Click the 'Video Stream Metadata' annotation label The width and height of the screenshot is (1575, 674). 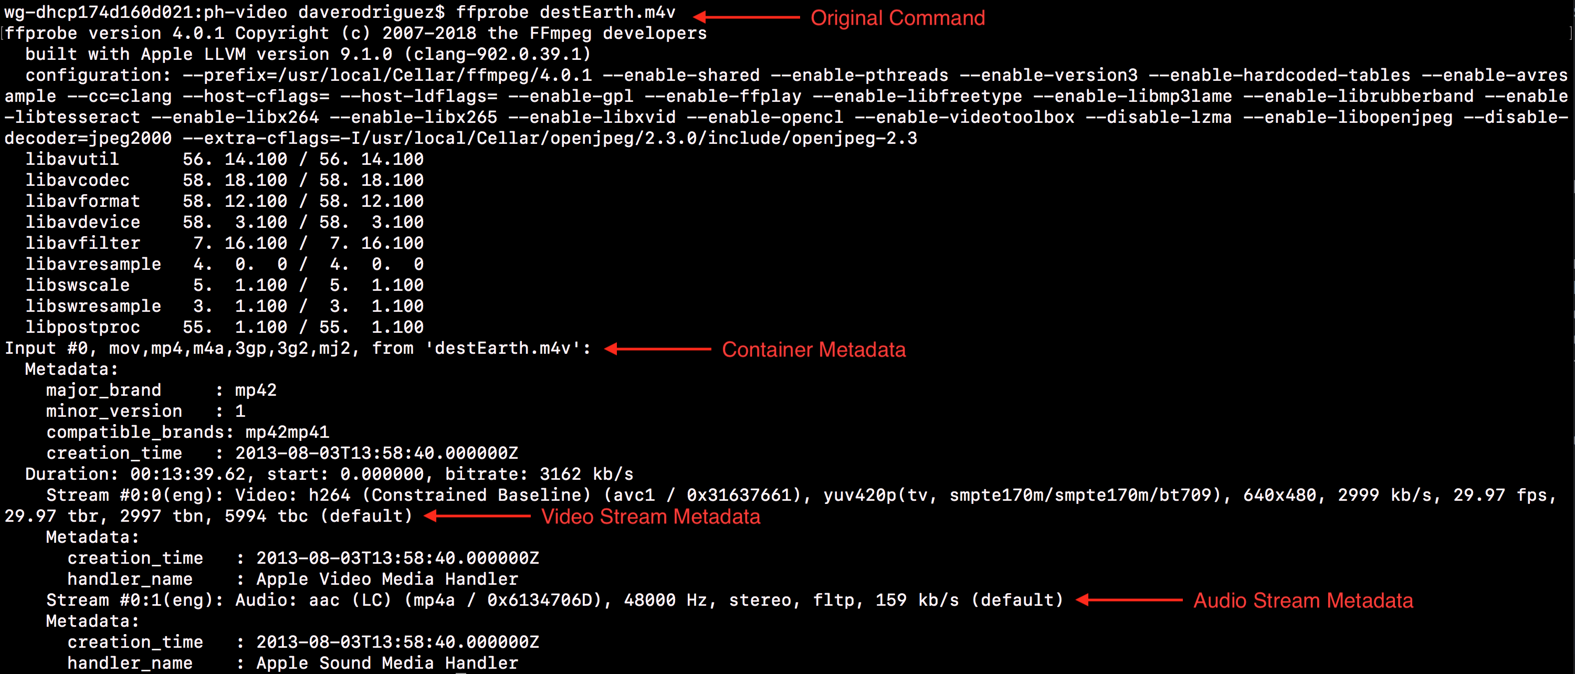[x=650, y=517]
